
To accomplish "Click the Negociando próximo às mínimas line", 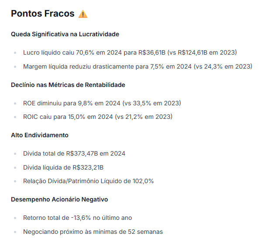I will [93, 232].
